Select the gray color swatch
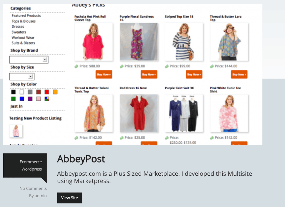285x207 pixels. coord(30,92)
